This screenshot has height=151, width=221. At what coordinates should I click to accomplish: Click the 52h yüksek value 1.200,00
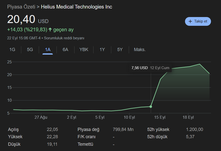(195, 129)
